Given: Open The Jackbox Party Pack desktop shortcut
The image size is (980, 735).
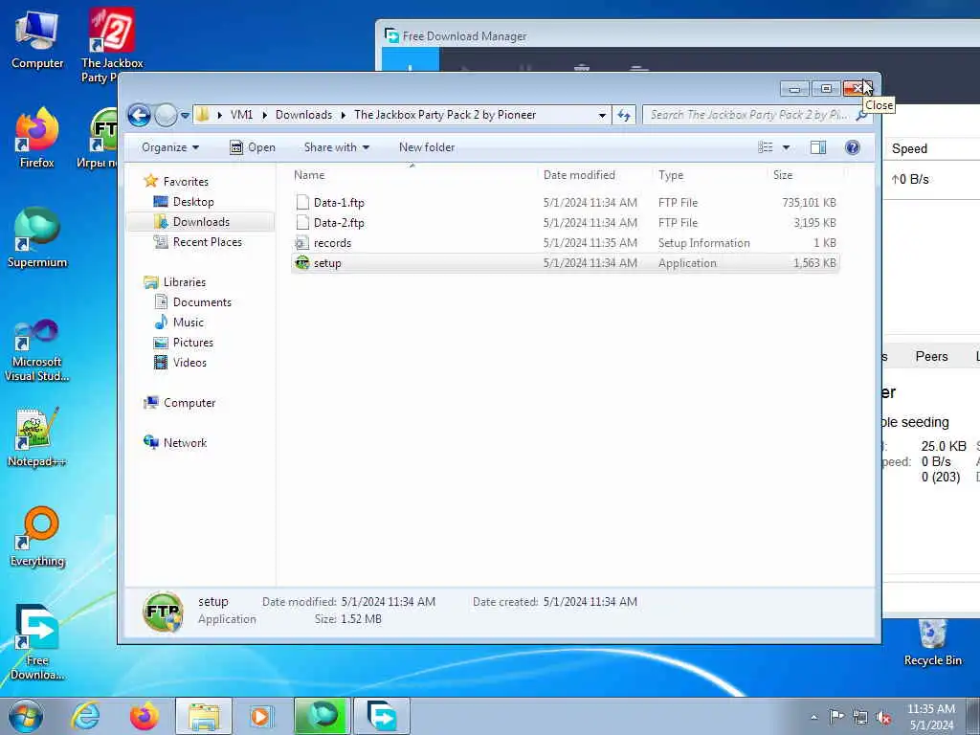Looking at the screenshot, I should point(112,45).
